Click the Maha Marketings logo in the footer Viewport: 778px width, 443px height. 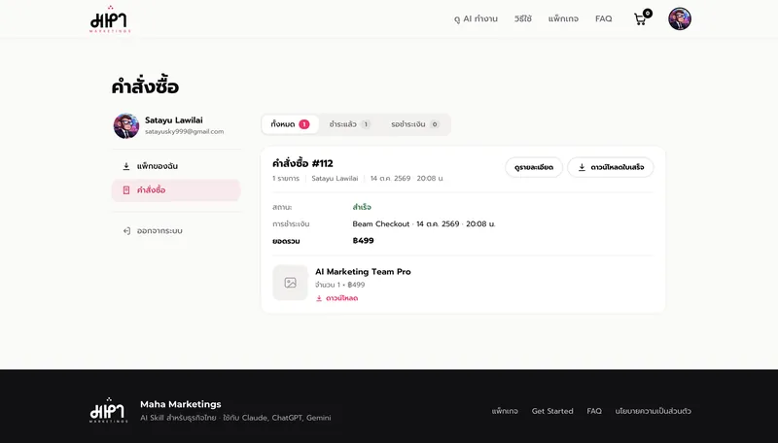(109, 410)
